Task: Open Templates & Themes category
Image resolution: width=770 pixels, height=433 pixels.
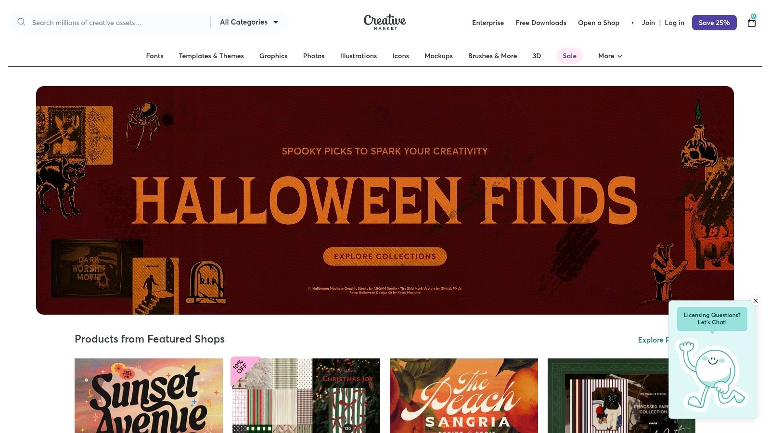Action: point(211,56)
